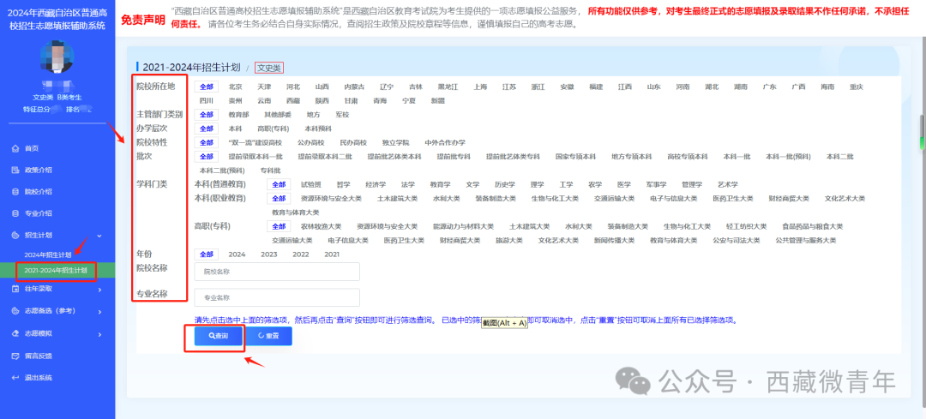Select 农林牧渔大类 under 高职(专科)
The width and height of the screenshot is (926, 419).
322,226
